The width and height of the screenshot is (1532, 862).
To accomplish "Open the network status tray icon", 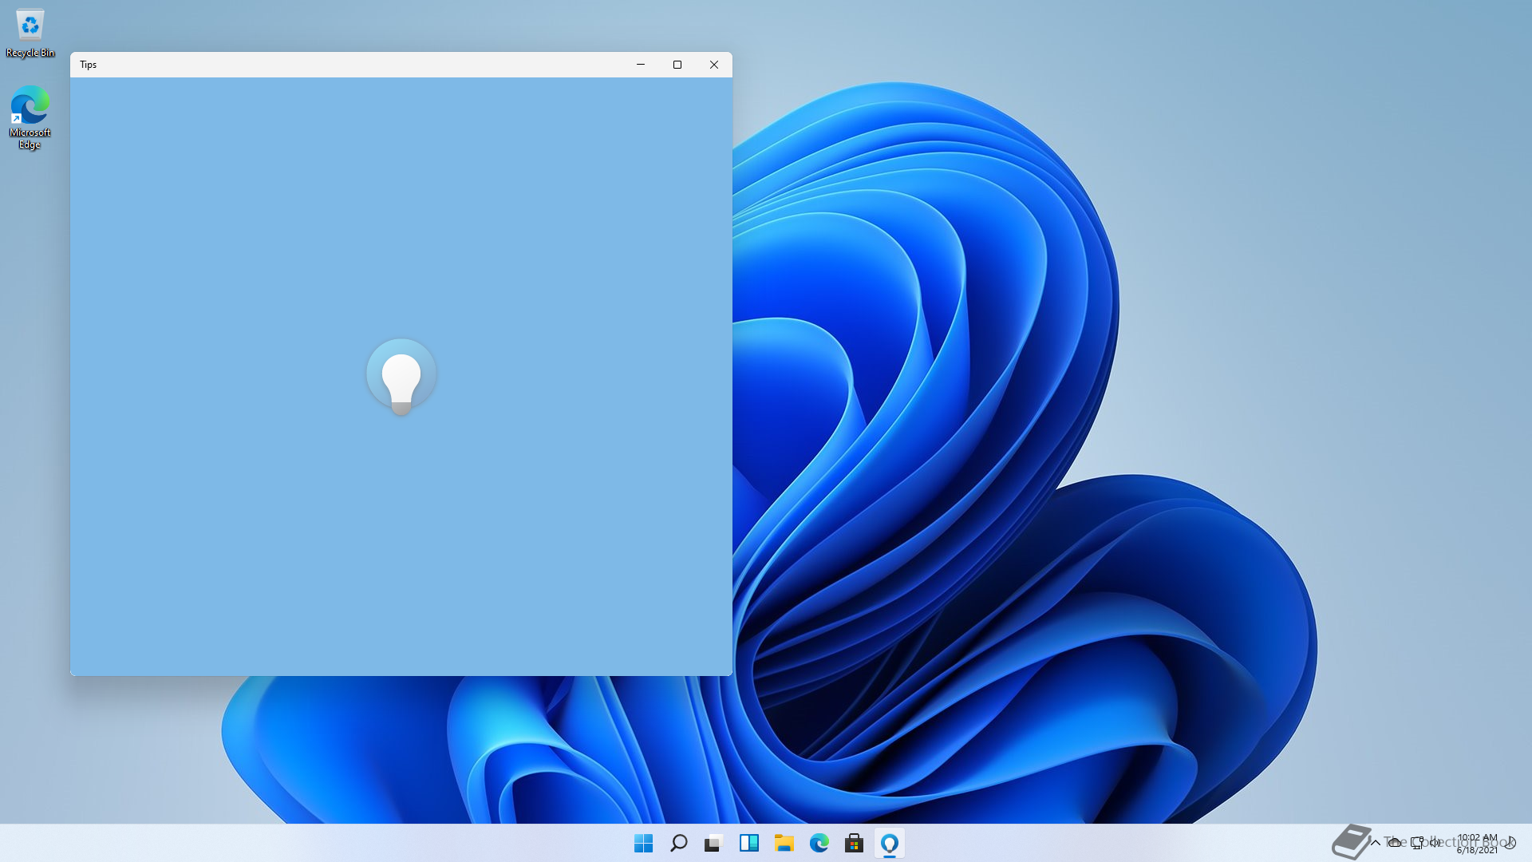I will coord(1417,843).
